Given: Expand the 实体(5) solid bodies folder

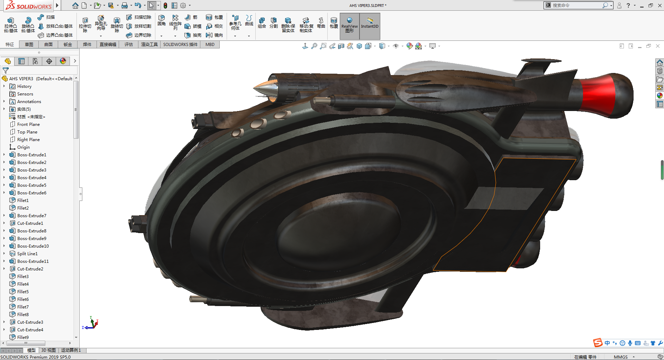Looking at the screenshot, I should [x=4, y=109].
